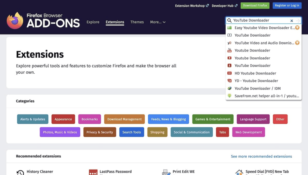
Task: Open the Appearance category
Action: point(63,119)
